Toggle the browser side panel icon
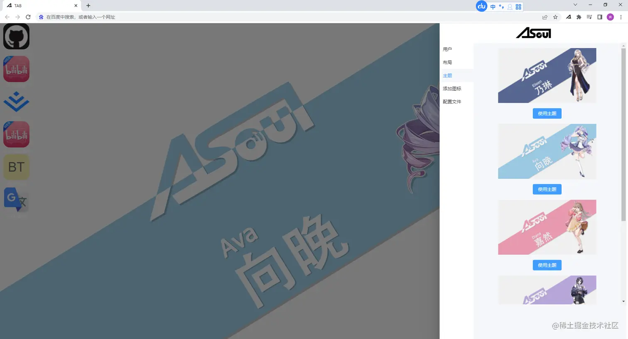628x339 pixels. (x=600, y=17)
